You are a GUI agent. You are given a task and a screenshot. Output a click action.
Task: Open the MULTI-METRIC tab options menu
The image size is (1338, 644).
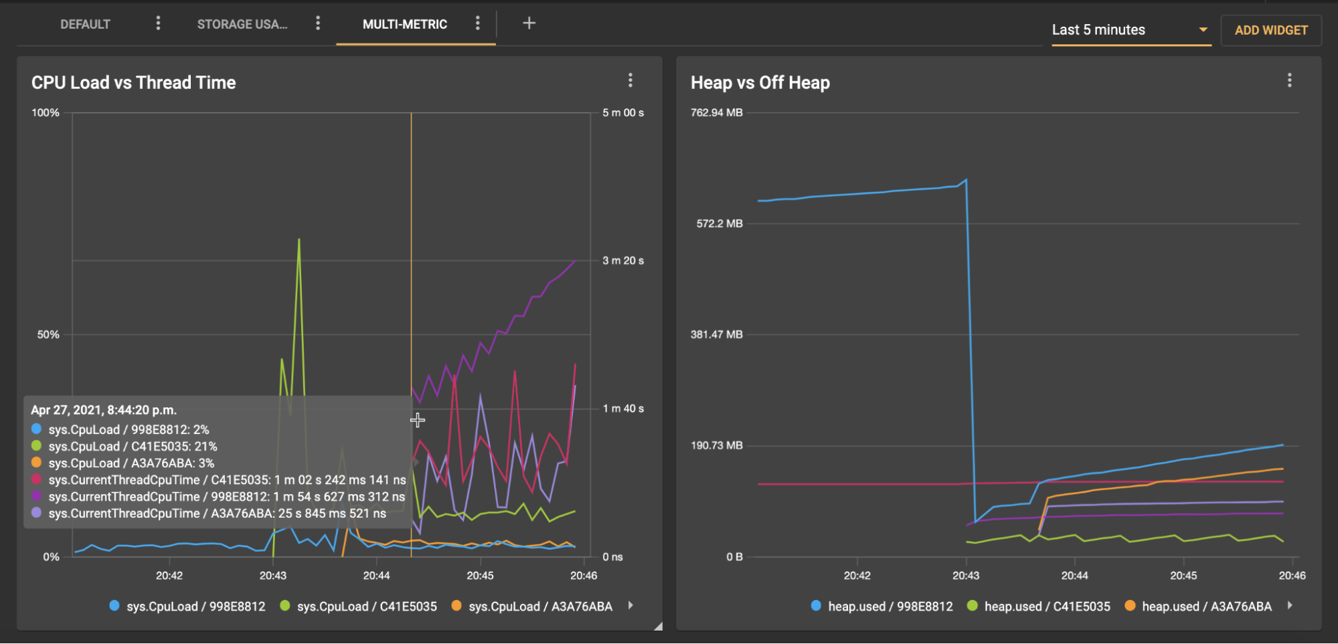tap(477, 23)
